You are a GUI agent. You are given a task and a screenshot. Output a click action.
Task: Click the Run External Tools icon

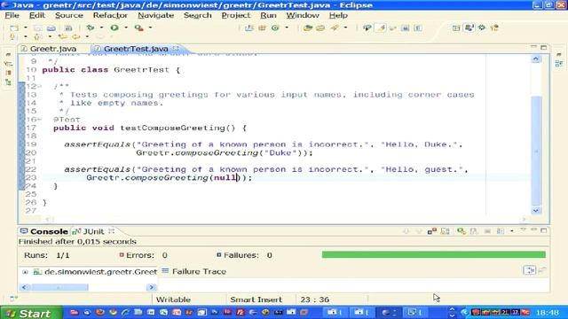(x=138, y=27)
